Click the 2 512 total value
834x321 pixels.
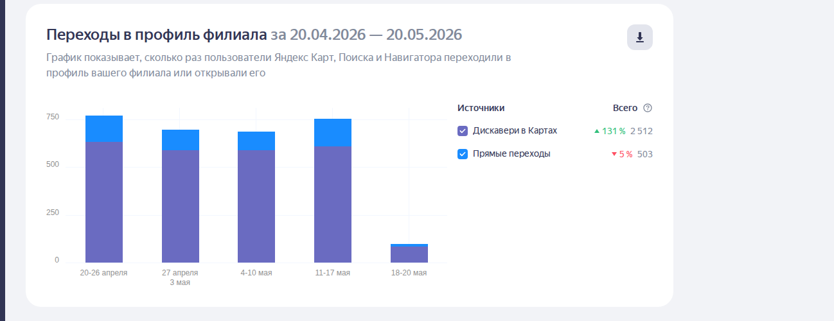click(641, 131)
